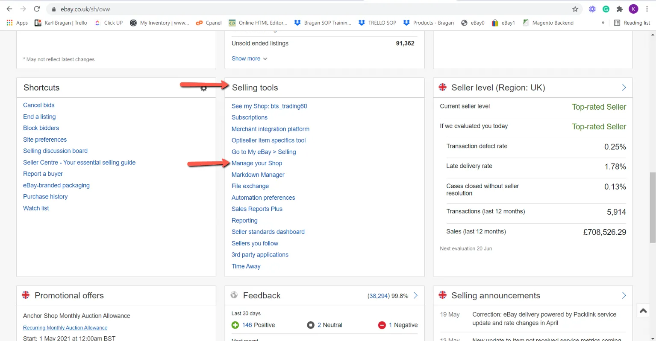
Task: Open the Karl Bragan Trello bookmark
Action: (x=61, y=23)
